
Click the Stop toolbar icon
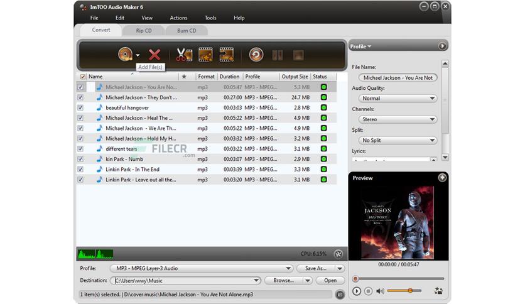[298, 55]
